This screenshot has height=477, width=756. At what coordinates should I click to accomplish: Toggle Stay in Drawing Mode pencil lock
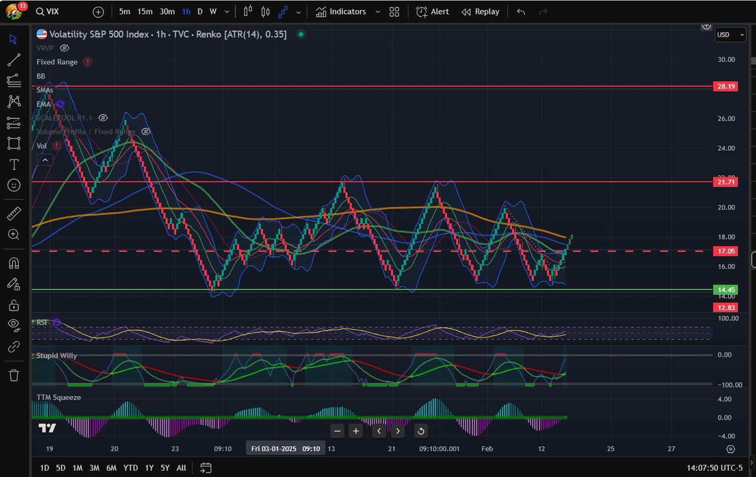pyautogui.click(x=14, y=284)
